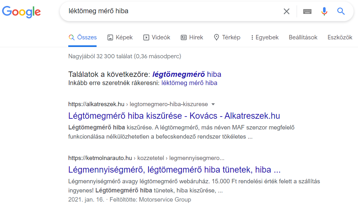Open Légtömegmérő hiba kiszűrése Alkatreszek.hu result
The width and height of the screenshot is (358, 217).
pyautogui.click(x=174, y=116)
